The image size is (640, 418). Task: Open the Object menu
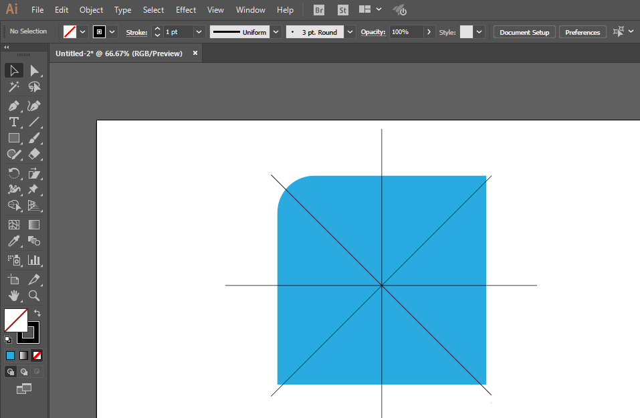(91, 10)
